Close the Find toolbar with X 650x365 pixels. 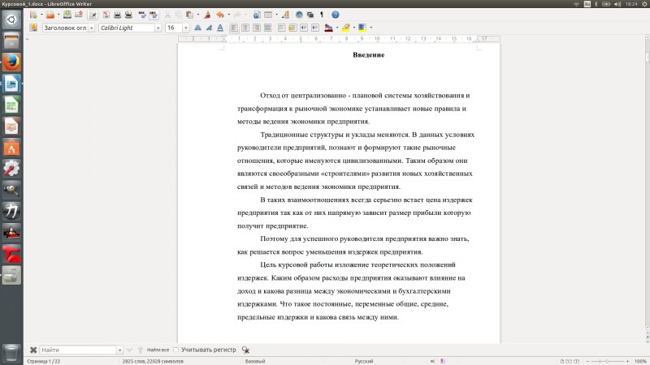tap(33, 350)
